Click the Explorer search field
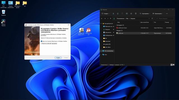The image size is (179, 100). point(164,19)
